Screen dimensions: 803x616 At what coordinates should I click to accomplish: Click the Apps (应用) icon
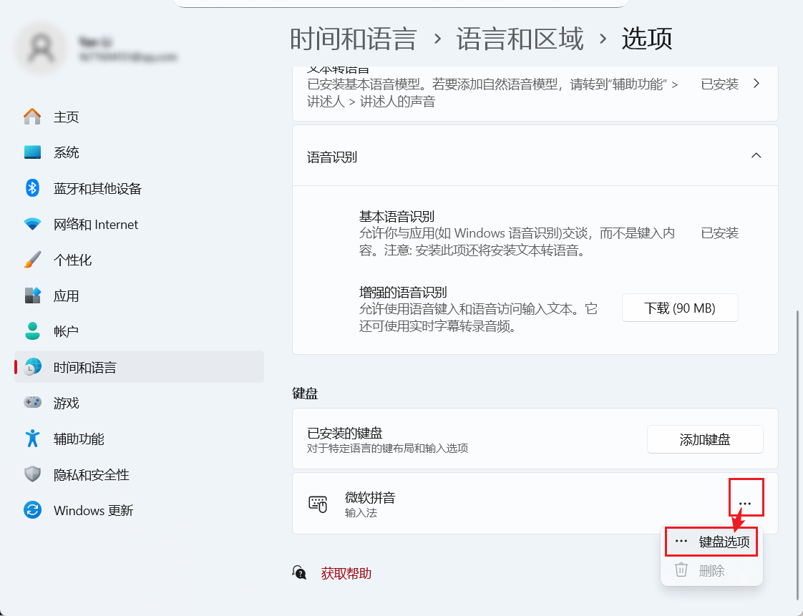click(x=32, y=295)
